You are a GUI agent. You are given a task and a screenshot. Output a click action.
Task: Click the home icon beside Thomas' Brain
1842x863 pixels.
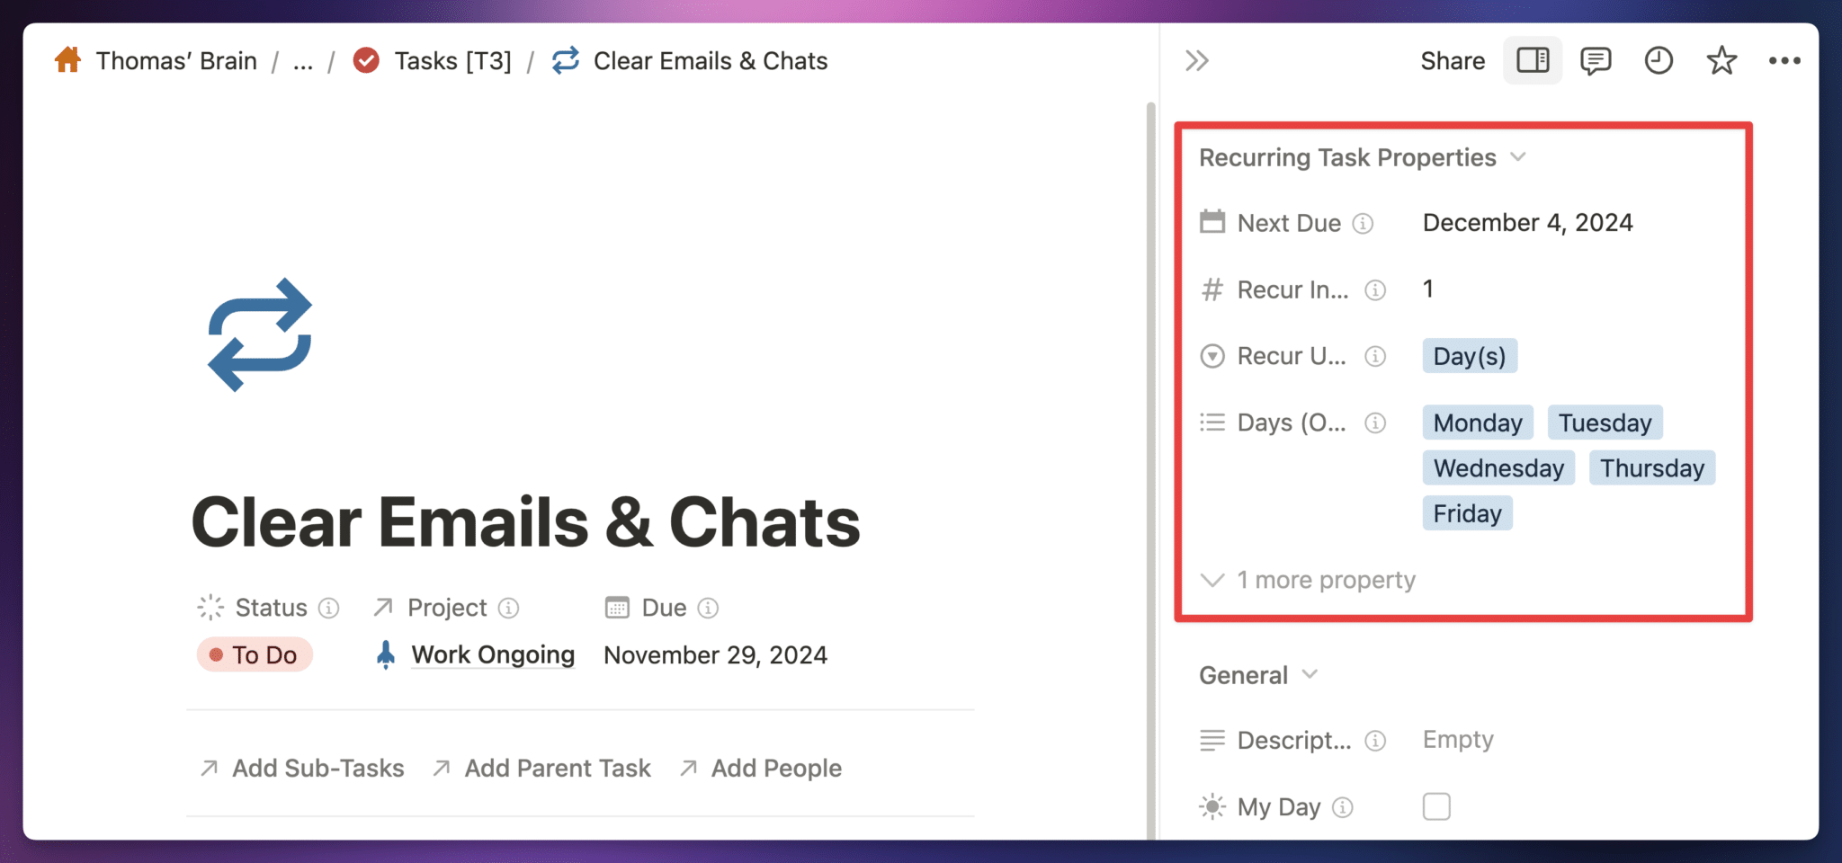click(67, 59)
